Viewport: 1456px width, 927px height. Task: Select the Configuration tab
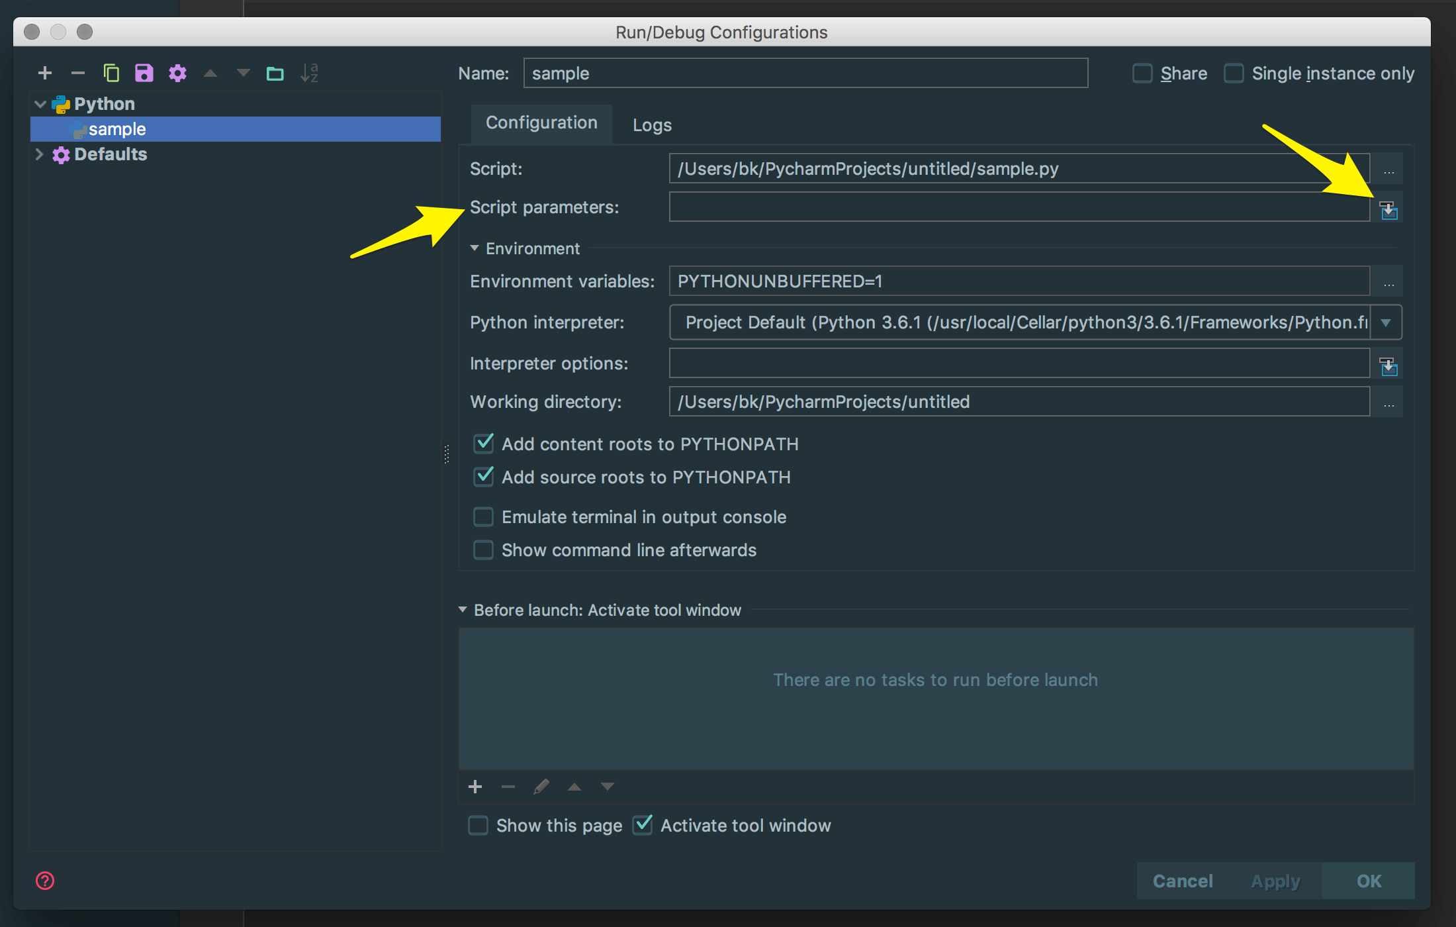point(541,123)
